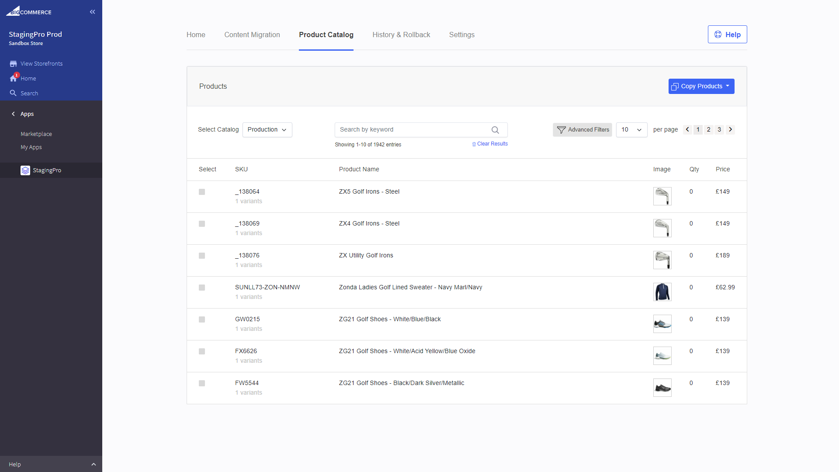Expand the Help panel chevron at bottom
Viewport: 839px width, 472px height.
(94, 464)
